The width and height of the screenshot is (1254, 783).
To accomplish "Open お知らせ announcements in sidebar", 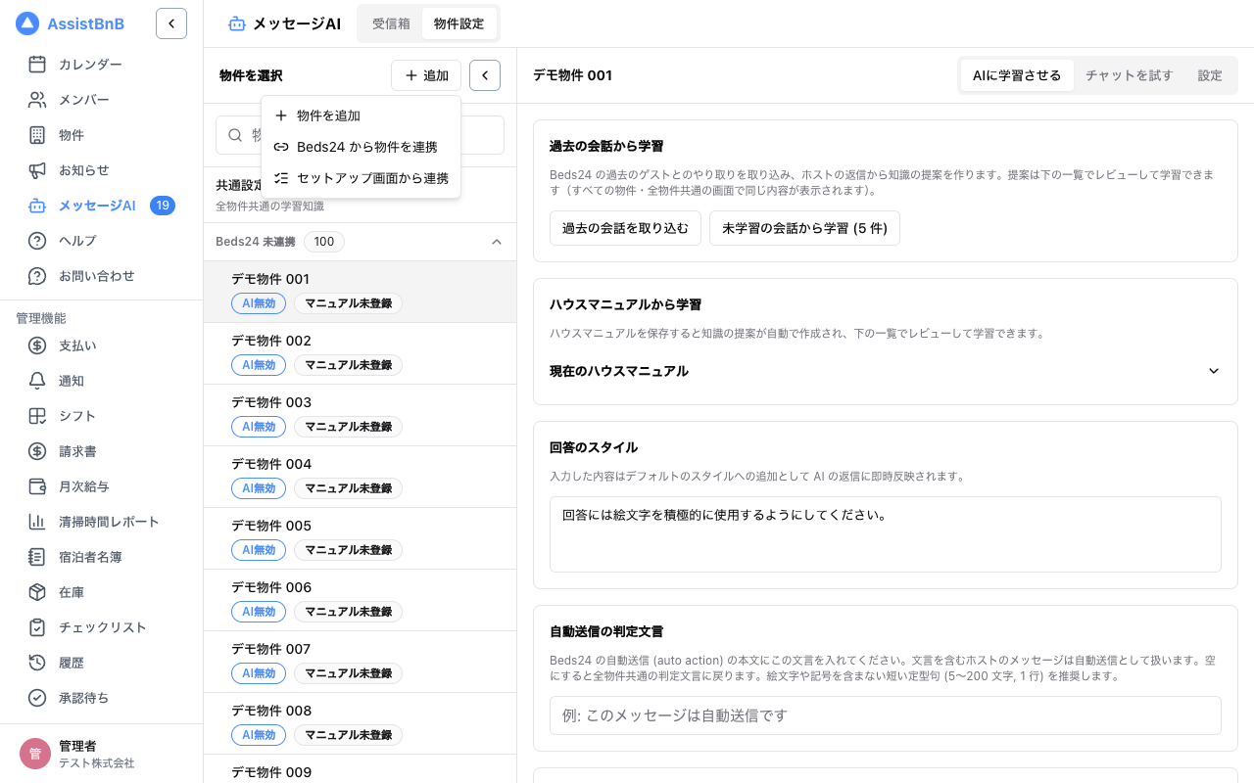I will click(102, 170).
